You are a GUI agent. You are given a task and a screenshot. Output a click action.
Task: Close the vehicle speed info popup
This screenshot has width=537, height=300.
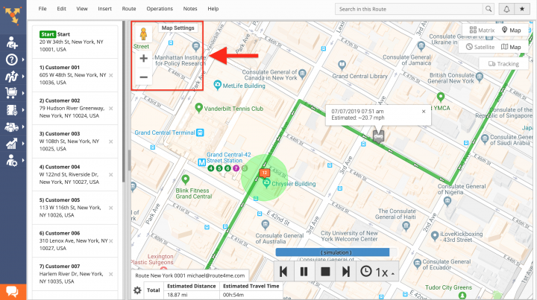[424, 112]
